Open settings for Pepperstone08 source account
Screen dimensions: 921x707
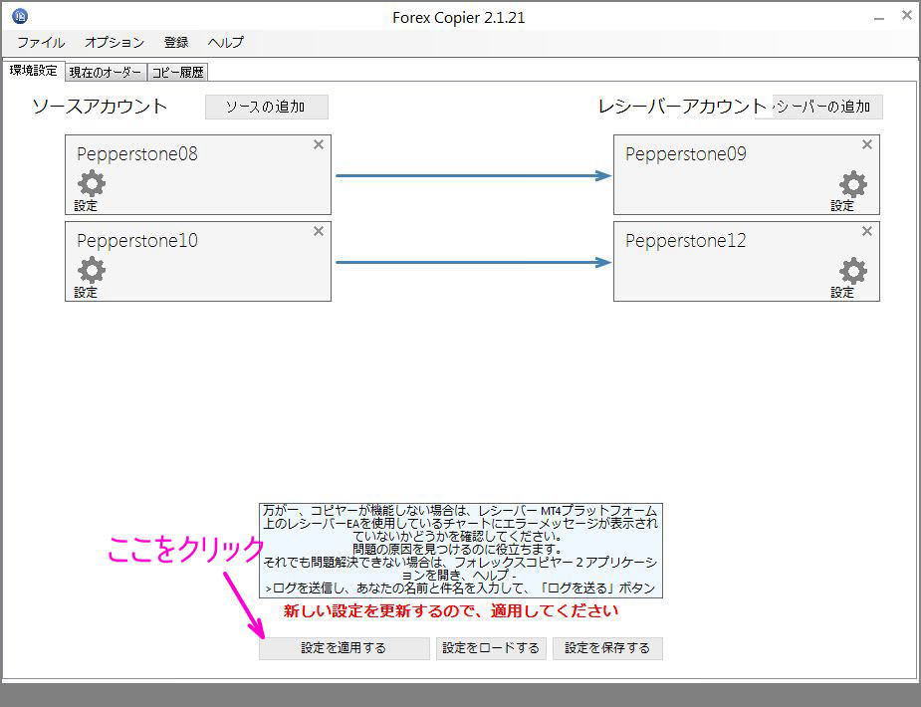pos(89,184)
